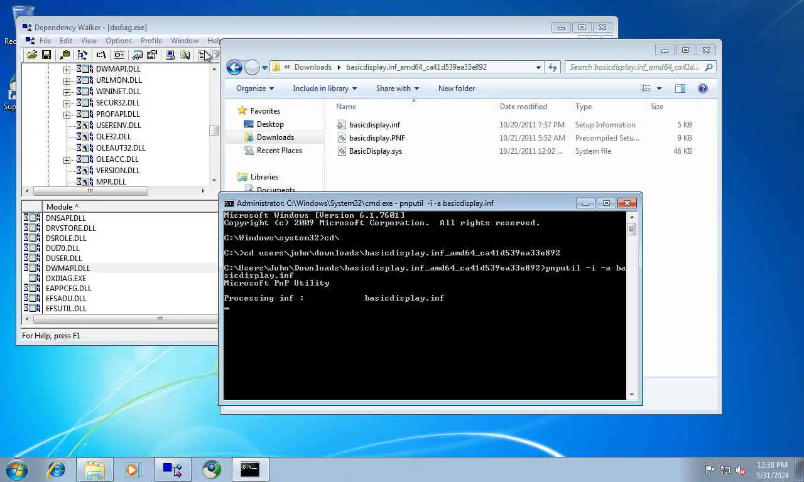Click the Change your view icon
The width and height of the screenshot is (804, 482).
(645, 88)
